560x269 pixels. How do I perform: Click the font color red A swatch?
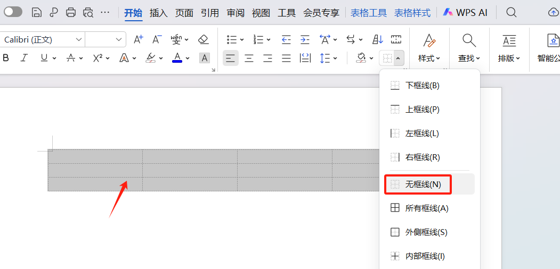click(177, 58)
